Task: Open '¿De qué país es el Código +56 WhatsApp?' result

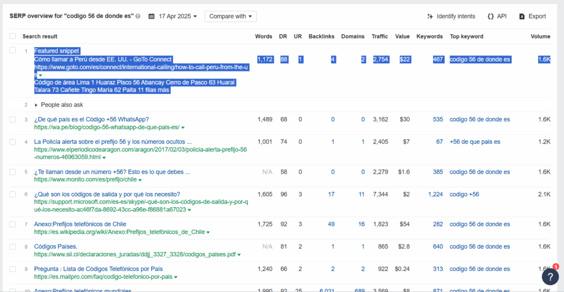Action: coord(91,119)
